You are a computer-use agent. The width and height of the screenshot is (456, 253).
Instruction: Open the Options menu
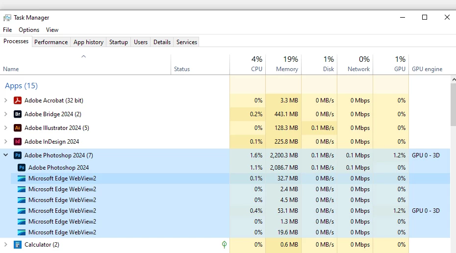coord(29,29)
